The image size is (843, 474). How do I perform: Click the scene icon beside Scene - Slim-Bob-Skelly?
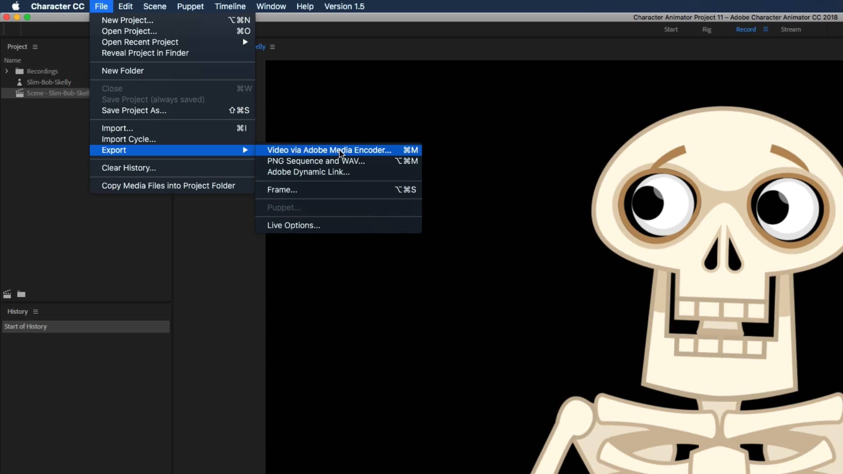(19, 93)
